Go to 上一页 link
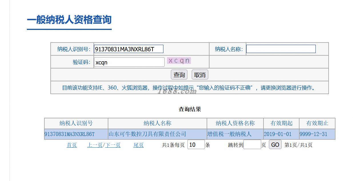Viewport: 354px width, 181px height. tap(95, 145)
